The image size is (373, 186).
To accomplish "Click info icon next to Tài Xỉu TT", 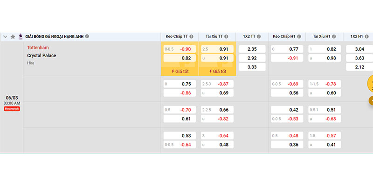I will click(228, 36).
